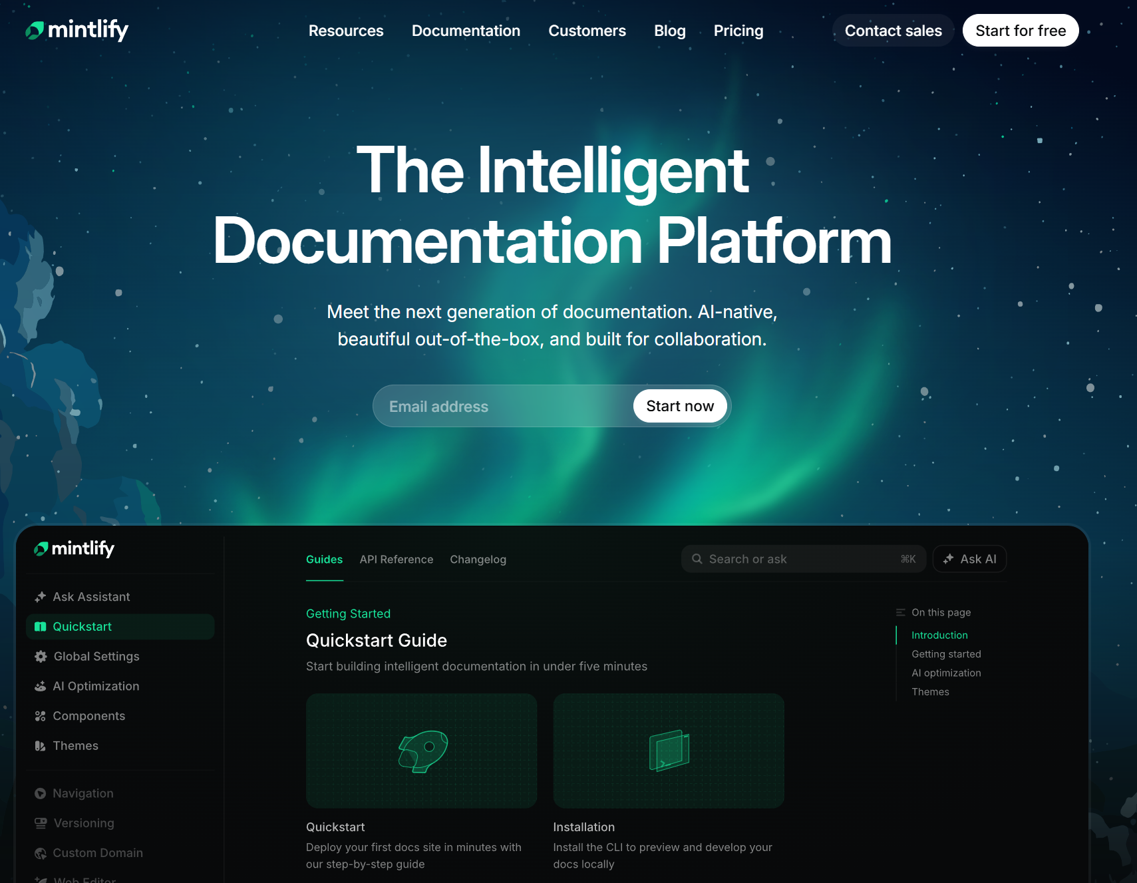Screen dimensions: 1137x883
Task: Open Components in sidebar
Action: coord(120,716)
